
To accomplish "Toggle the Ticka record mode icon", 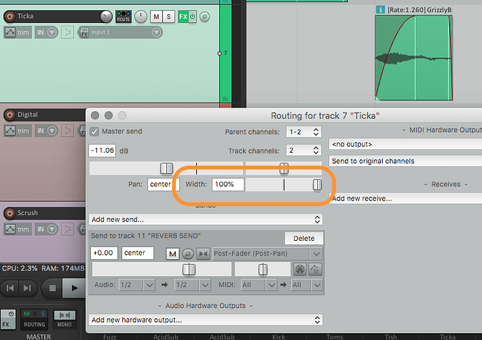I will pyautogui.click(x=68, y=32).
